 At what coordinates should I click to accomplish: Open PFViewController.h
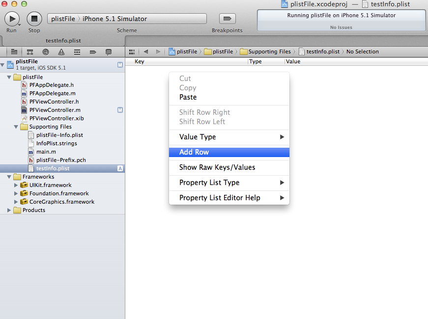[54, 102]
